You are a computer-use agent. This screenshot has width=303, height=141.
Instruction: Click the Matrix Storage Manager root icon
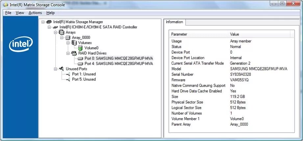49,22
